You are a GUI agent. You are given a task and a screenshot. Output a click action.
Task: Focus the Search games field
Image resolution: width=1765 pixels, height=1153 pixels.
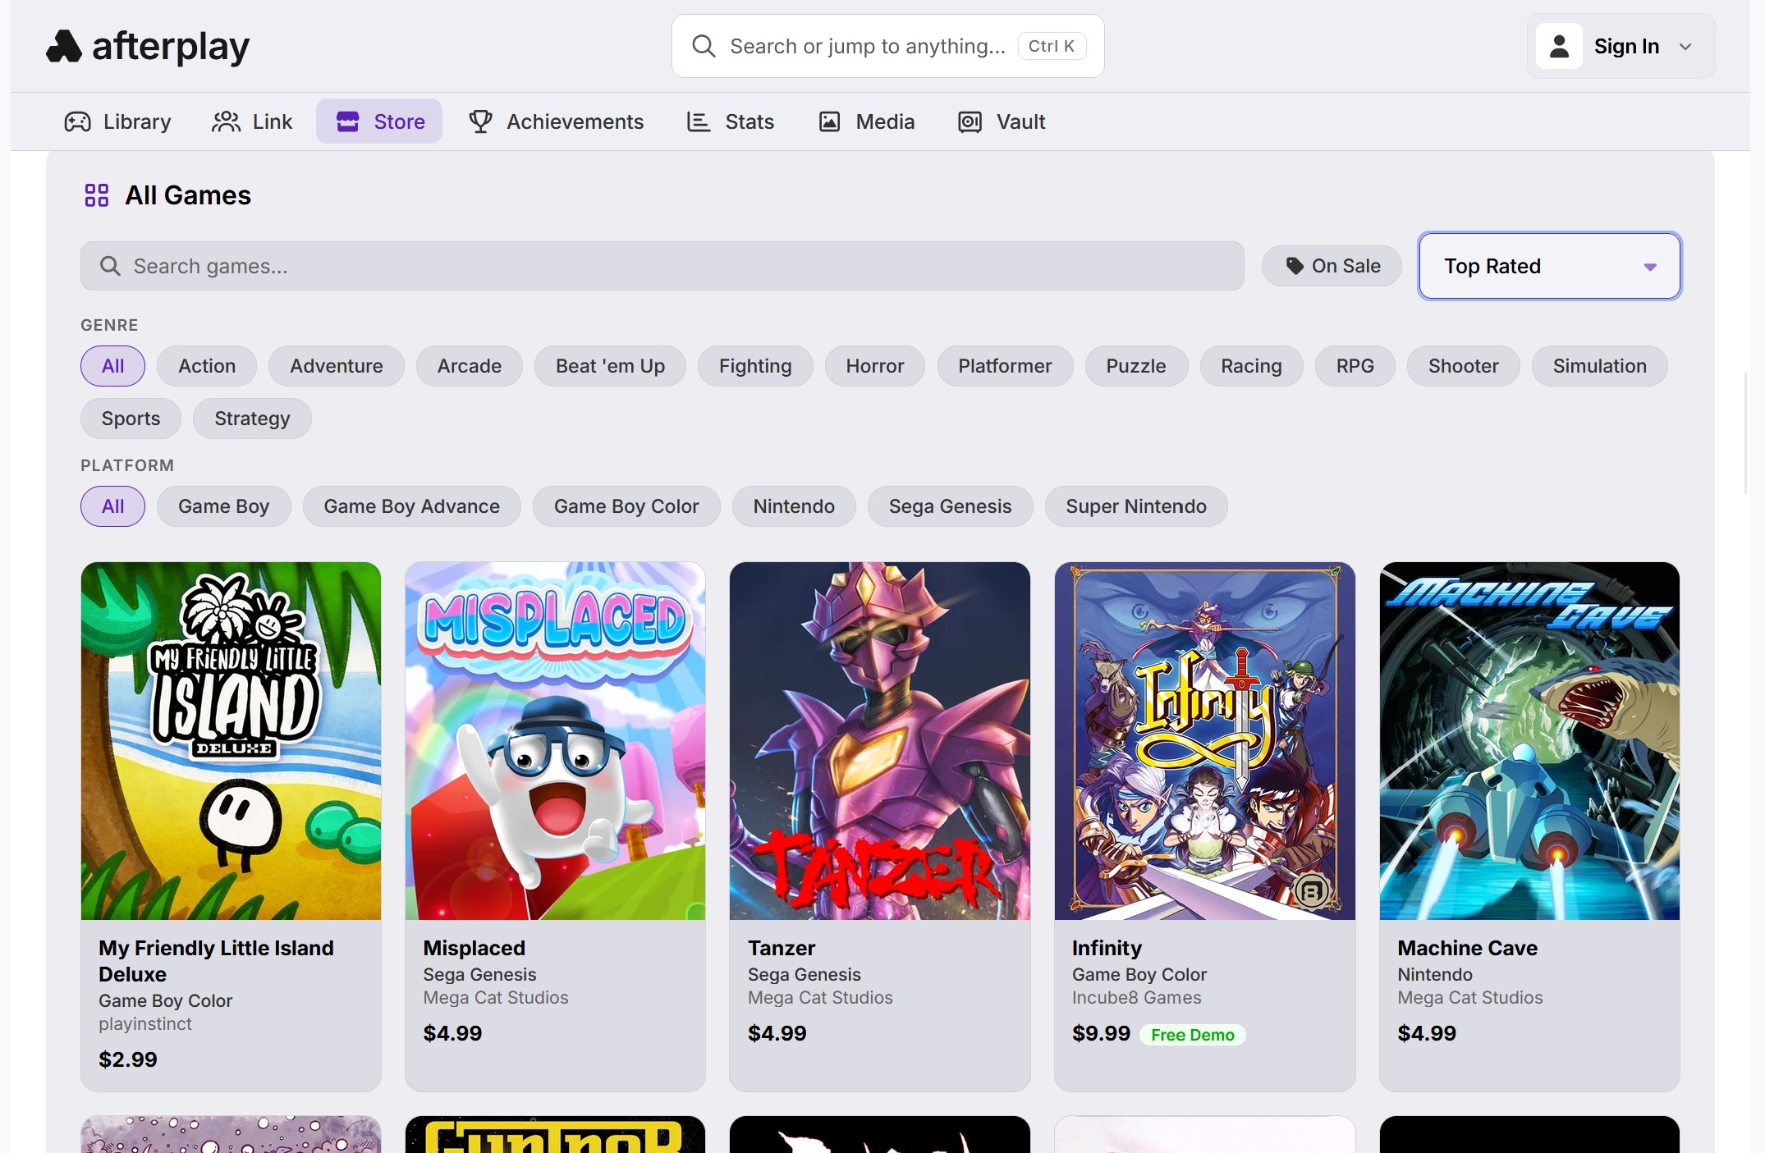(662, 266)
